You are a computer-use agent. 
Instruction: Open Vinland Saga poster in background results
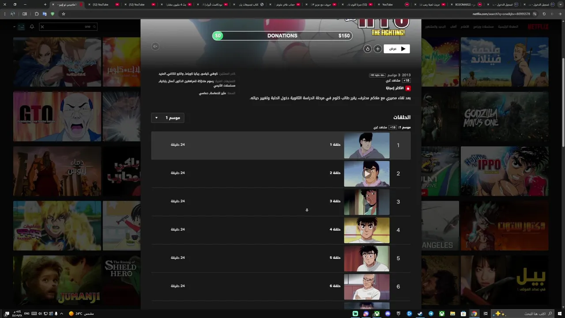pyautogui.click(x=505, y=62)
